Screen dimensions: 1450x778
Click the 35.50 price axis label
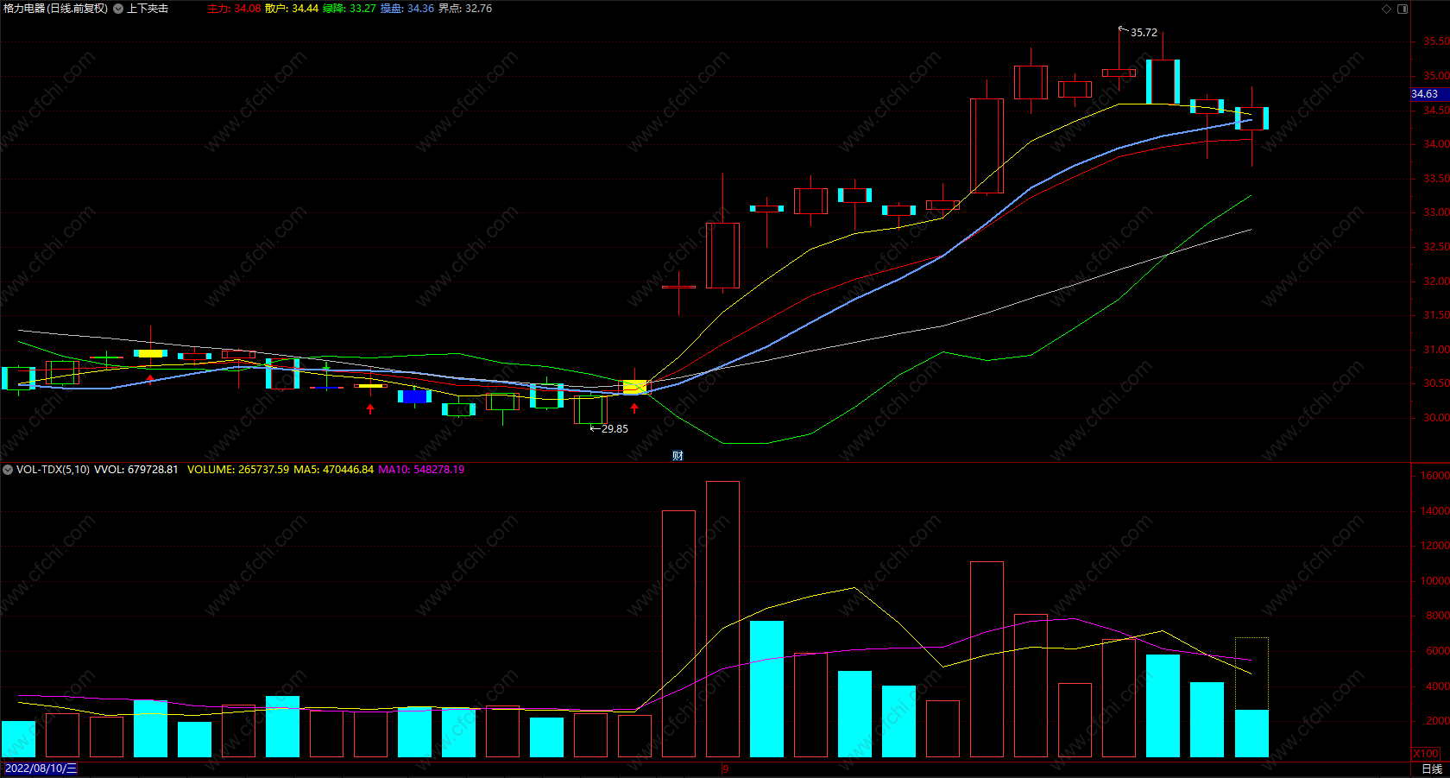coord(1436,41)
